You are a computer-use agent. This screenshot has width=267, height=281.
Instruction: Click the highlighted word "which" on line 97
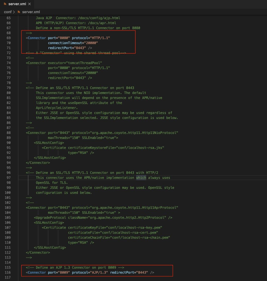[x=141, y=178]
